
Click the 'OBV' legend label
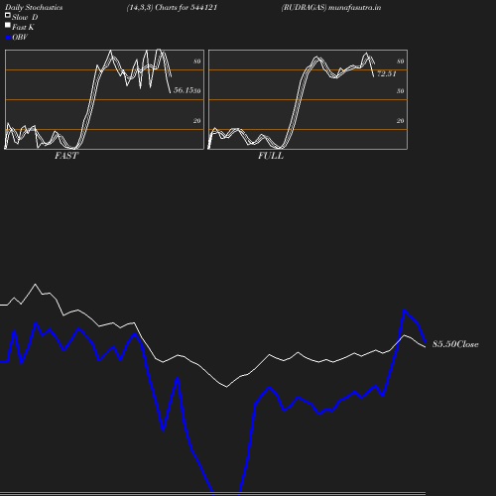click(20, 37)
